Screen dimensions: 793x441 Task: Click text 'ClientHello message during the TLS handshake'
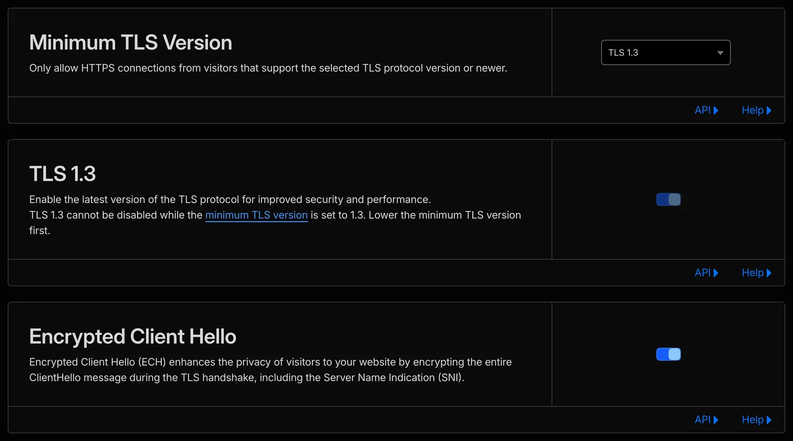(x=143, y=378)
